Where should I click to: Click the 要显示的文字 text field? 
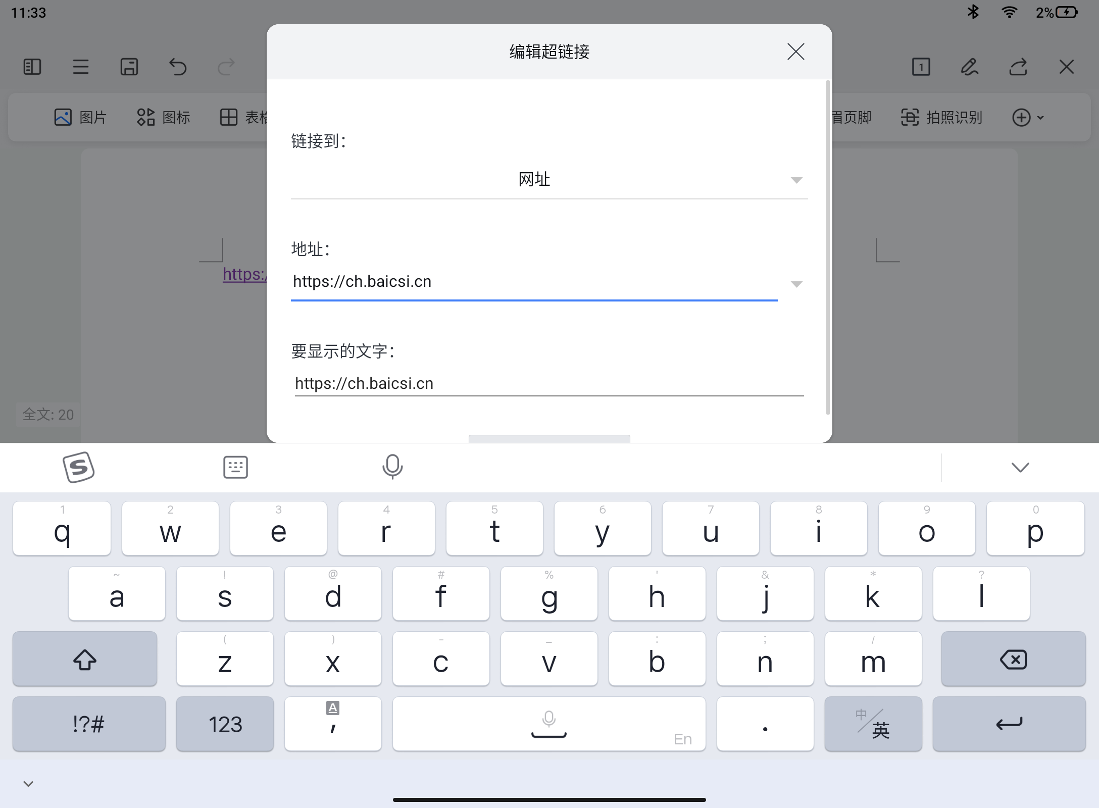tap(549, 383)
